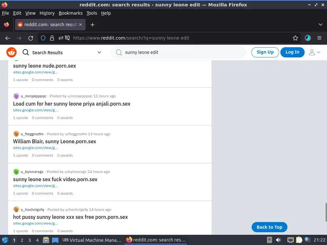Open the u/hochctgvfq poster link
Image resolution: width=327 pixels, height=245 pixels.
77,210
